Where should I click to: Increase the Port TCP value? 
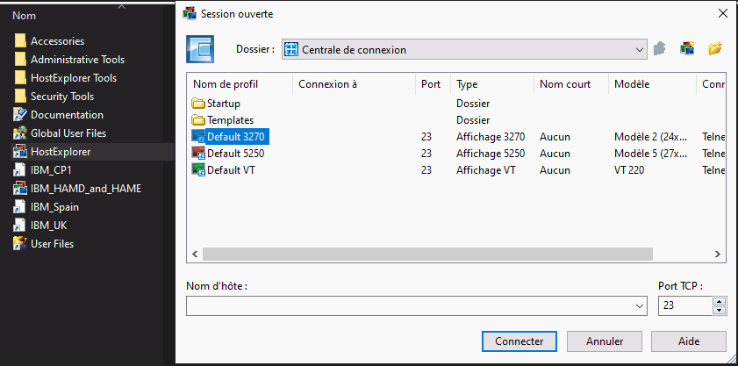(x=720, y=301)
